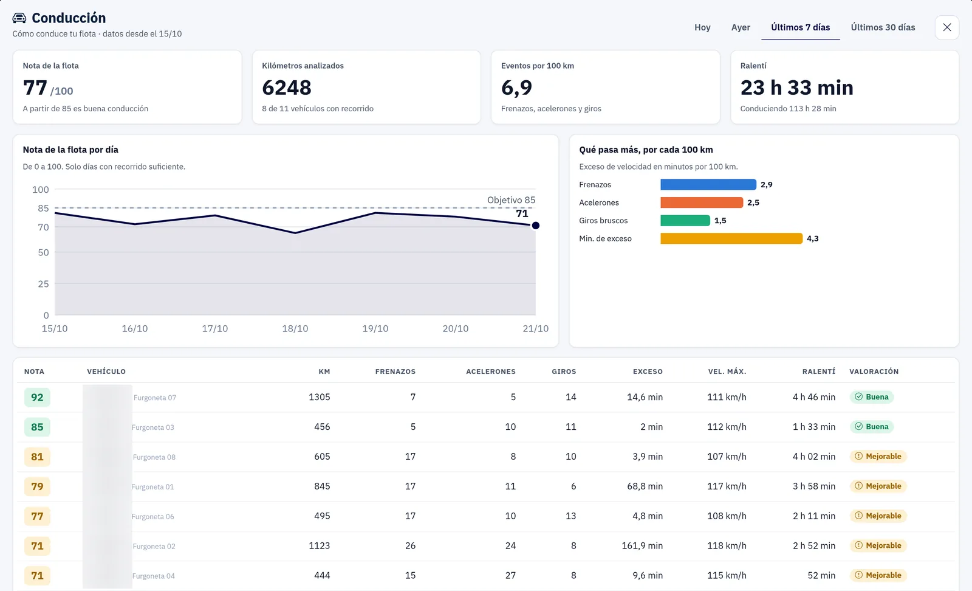This screenshot has width=972, height=591.
Task: Open the Furgoneta 07 row
Action: tap(486, 397)
